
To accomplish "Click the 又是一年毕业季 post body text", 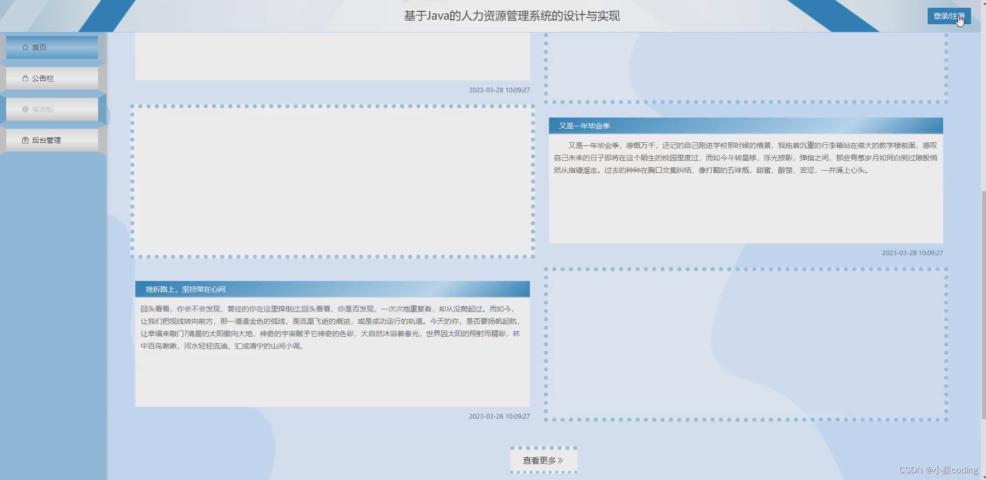I will (x=745, y=158).
